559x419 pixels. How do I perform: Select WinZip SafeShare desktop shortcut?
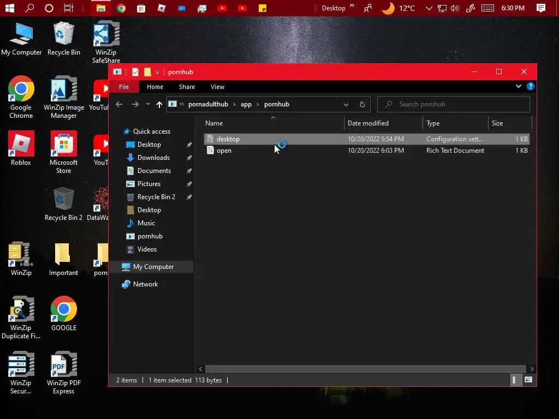(106, 42)
